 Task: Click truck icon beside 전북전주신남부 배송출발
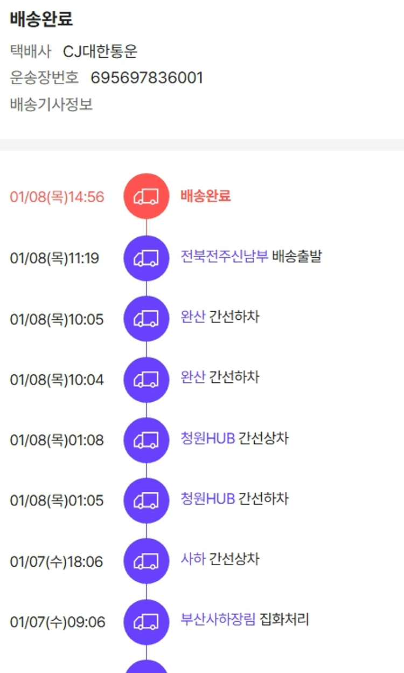[x=147, y=258]
